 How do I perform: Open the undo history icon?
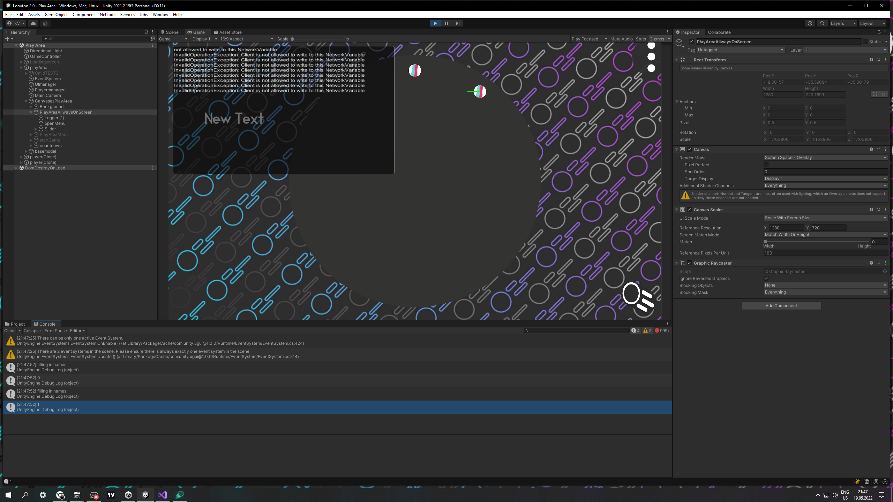point(810,23)
